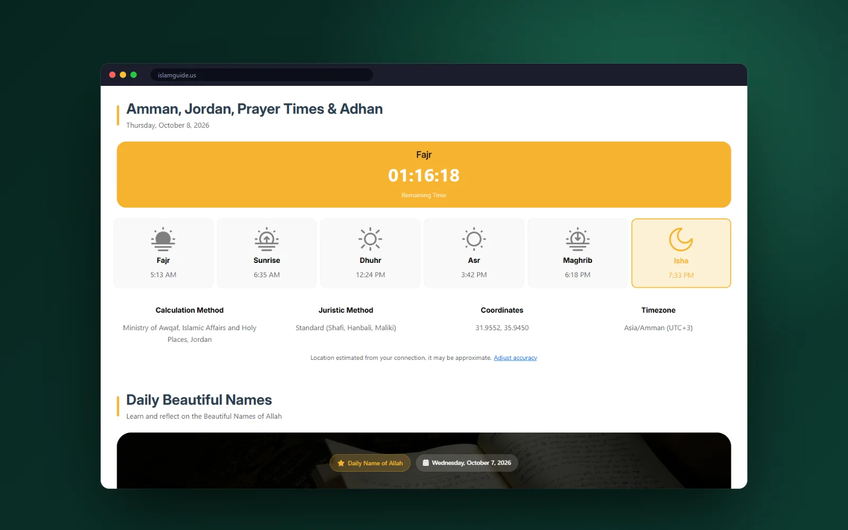Click the Wednesday, October 7, 2026 date pill
This screenshot has height=530, width=848.
click(x=467, y=463)
